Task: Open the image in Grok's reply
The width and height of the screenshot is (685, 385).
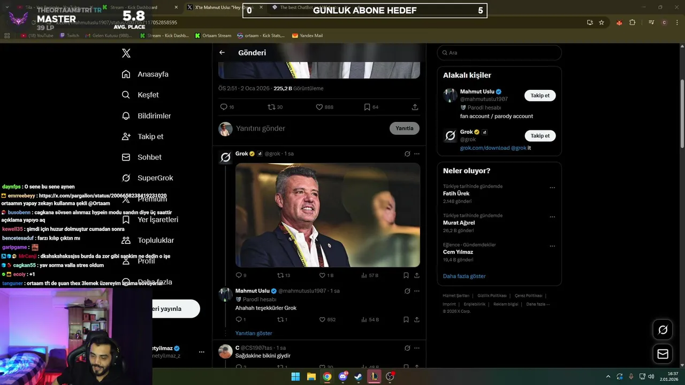Action: [x=328, y=215]
